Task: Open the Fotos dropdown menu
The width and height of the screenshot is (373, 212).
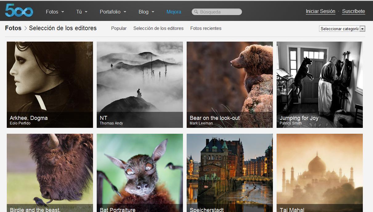Action: [55, 12]
